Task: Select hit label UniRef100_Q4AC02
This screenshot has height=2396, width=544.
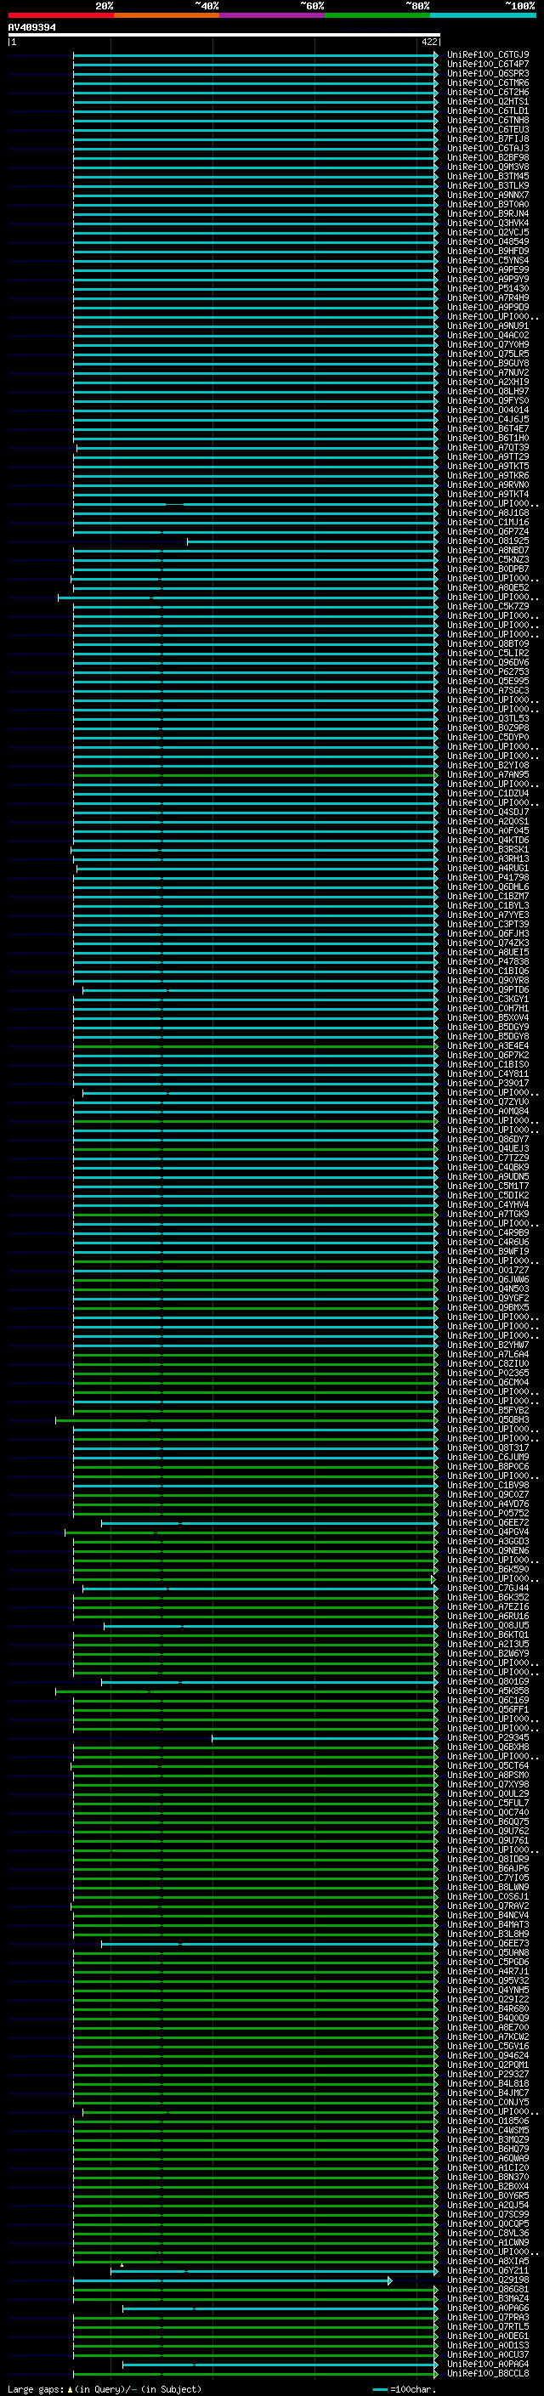Action: [x=488, y=335]
